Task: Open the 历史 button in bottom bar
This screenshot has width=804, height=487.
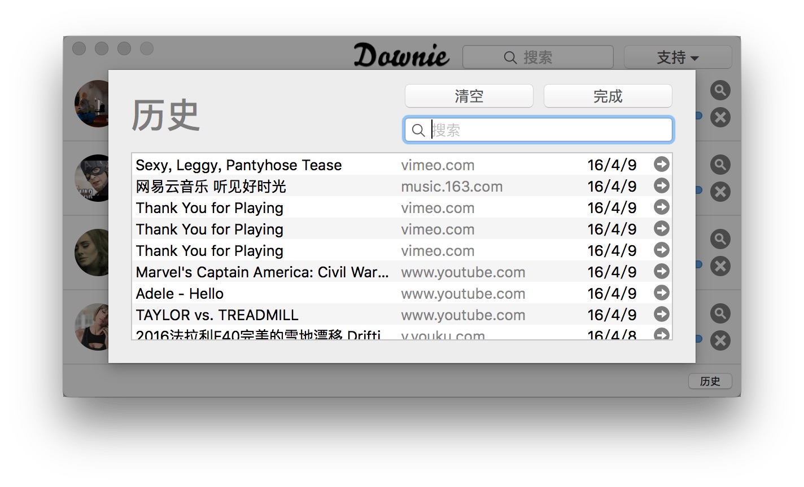Action: click(710, 381)
